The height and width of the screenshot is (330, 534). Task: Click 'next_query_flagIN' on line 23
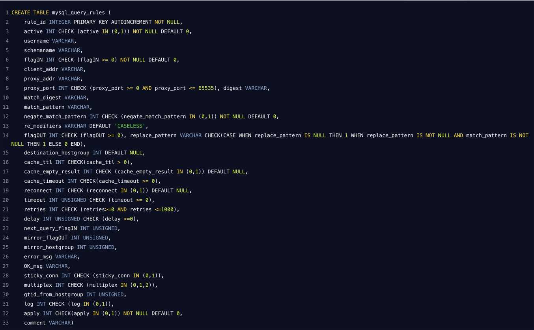pos(50,228)
